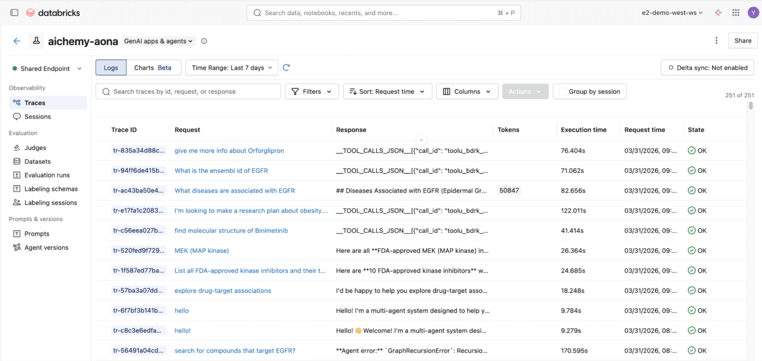Switch to the Logs tab
The width and height of the screenshot is (762, 361).
click(x=111, y=68)
